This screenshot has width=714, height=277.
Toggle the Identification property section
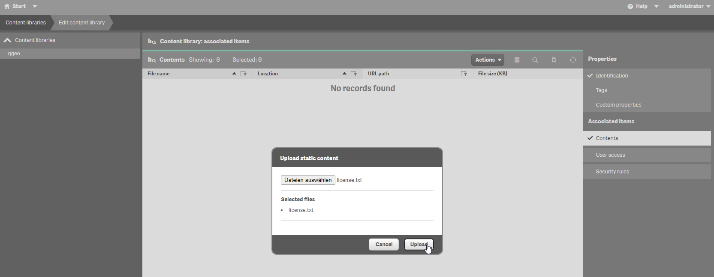coord(612,76)
